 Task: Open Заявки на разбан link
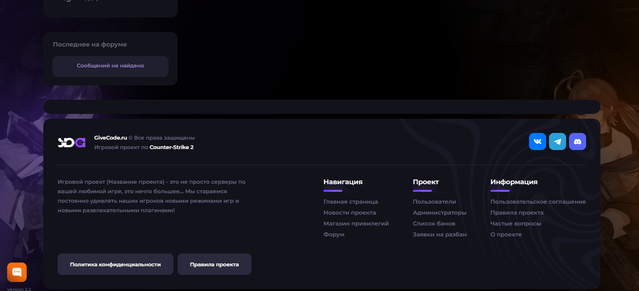[439, 235]
